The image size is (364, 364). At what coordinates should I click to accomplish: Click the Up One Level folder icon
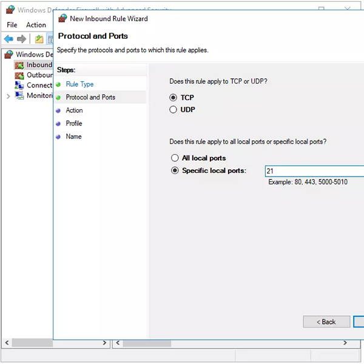coord(39,39)
